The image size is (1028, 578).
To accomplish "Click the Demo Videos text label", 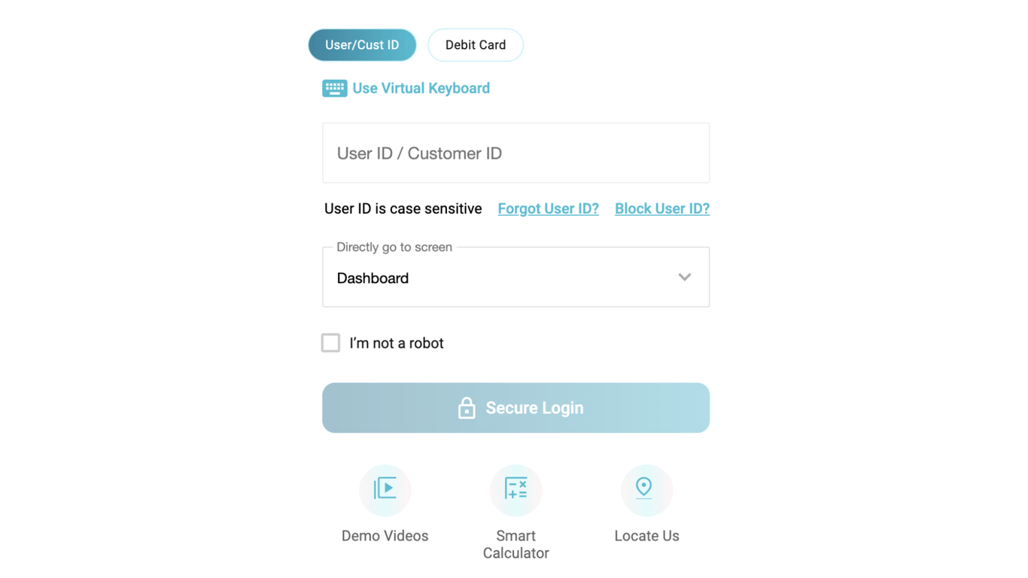I will click(385, 536).
